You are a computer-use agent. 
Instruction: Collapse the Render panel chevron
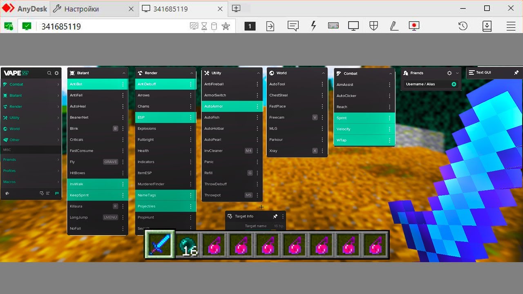click(x=192, y=73)
